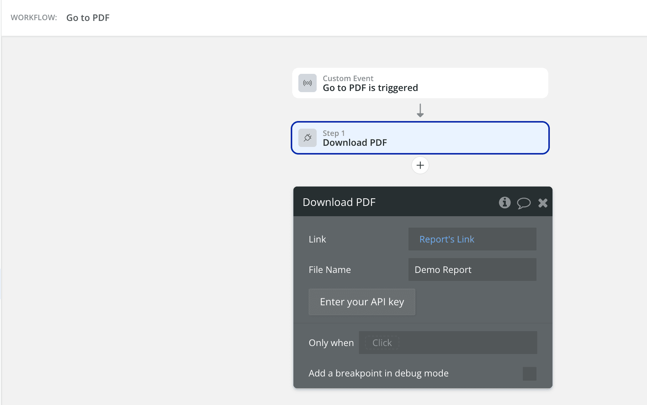Click the workflow name "Go to PDF" in the header
The image size is (647, 405).
(x=88, y=18)
